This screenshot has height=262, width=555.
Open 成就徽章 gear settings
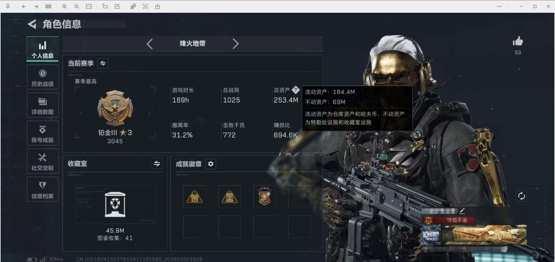[x=211, y=164]
